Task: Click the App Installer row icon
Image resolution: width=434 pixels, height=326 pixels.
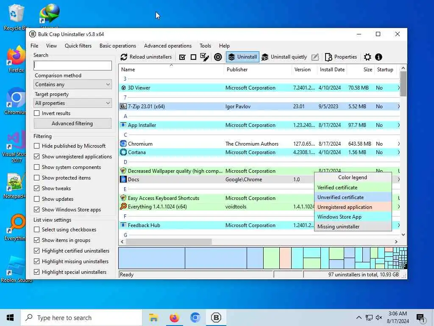Action: (x=123, y=125)
